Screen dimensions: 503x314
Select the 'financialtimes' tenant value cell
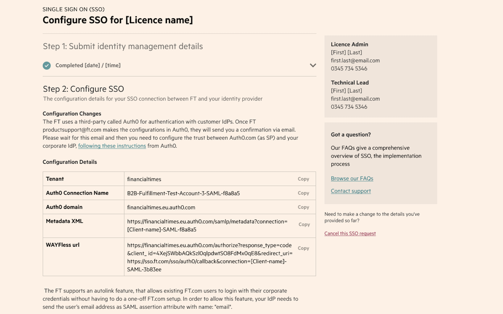pos(144,179)
